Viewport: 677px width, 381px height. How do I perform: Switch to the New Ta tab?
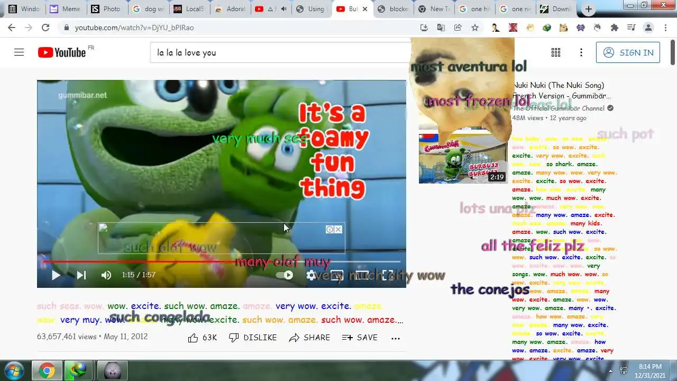pos(435,9)
